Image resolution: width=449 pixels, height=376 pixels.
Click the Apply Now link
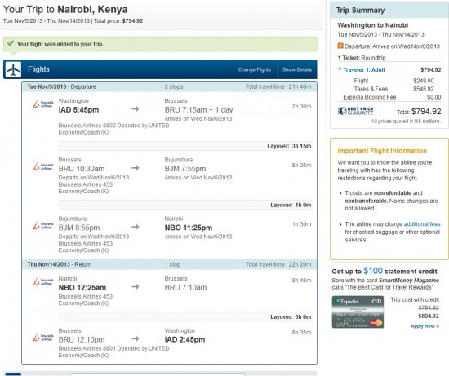425,326
